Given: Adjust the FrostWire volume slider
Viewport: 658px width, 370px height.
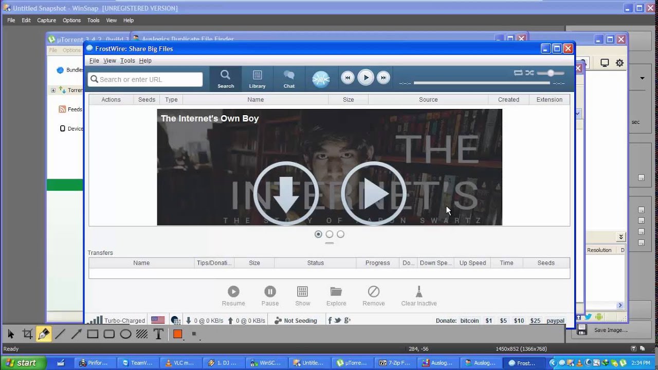Looking at the screenshot, I should (550, 73).
